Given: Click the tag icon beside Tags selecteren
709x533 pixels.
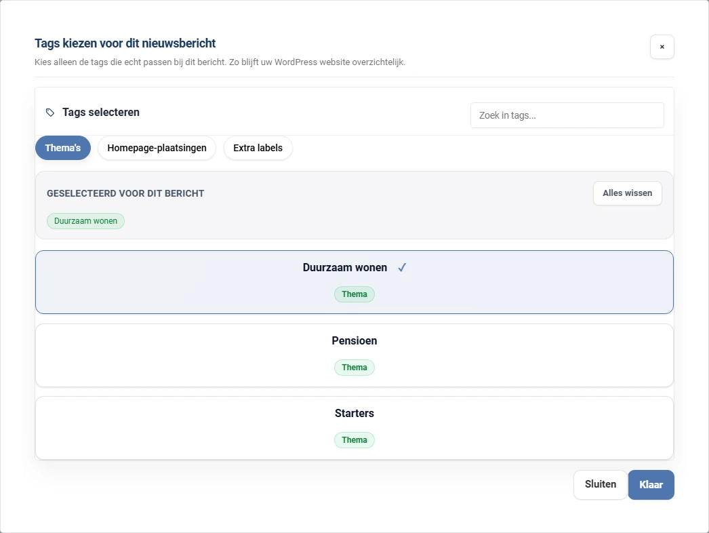Looking at the screenshot, I should point(50,112).
